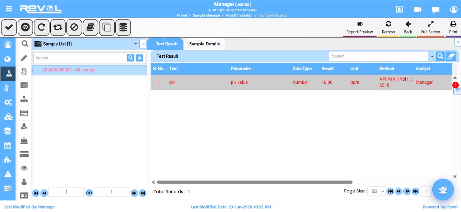The width and height of the screenshot is (461, 212).
Task: Click the database stack toolbar button
Action: [x=123, y=27]
